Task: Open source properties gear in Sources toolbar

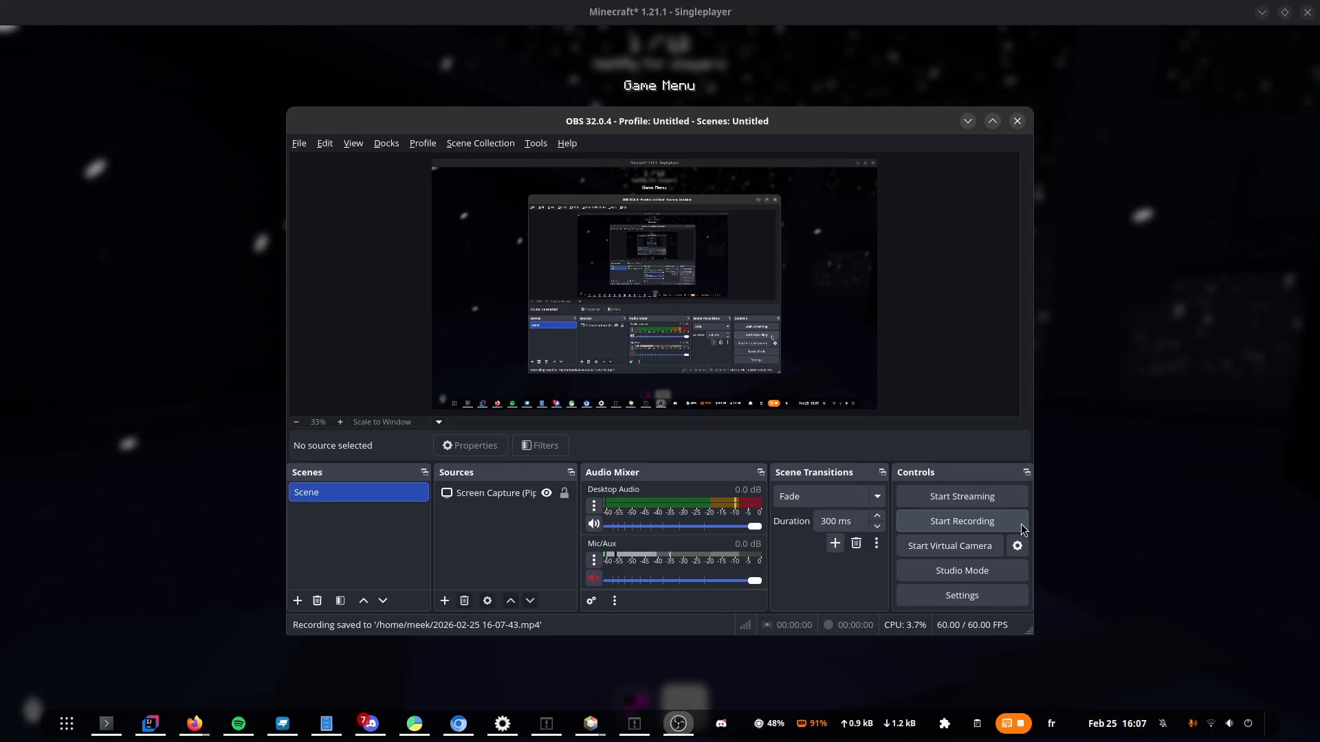Action: 487,600
